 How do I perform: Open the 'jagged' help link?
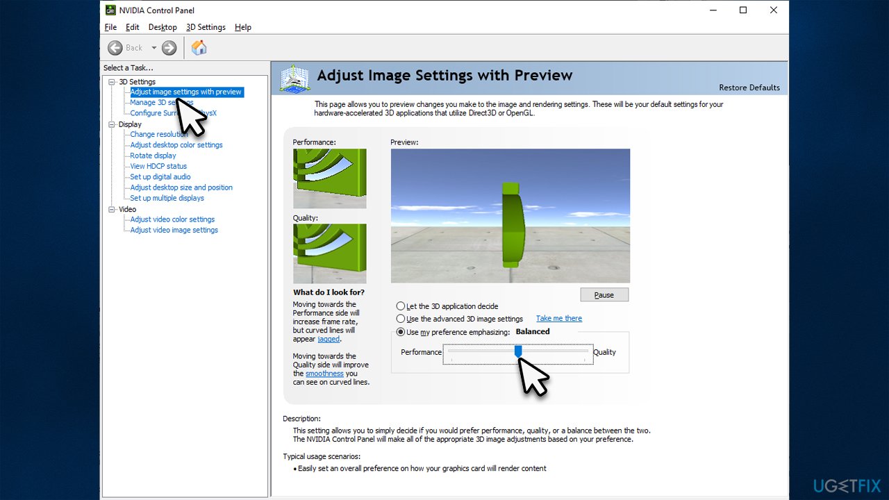tap(329, 339)
